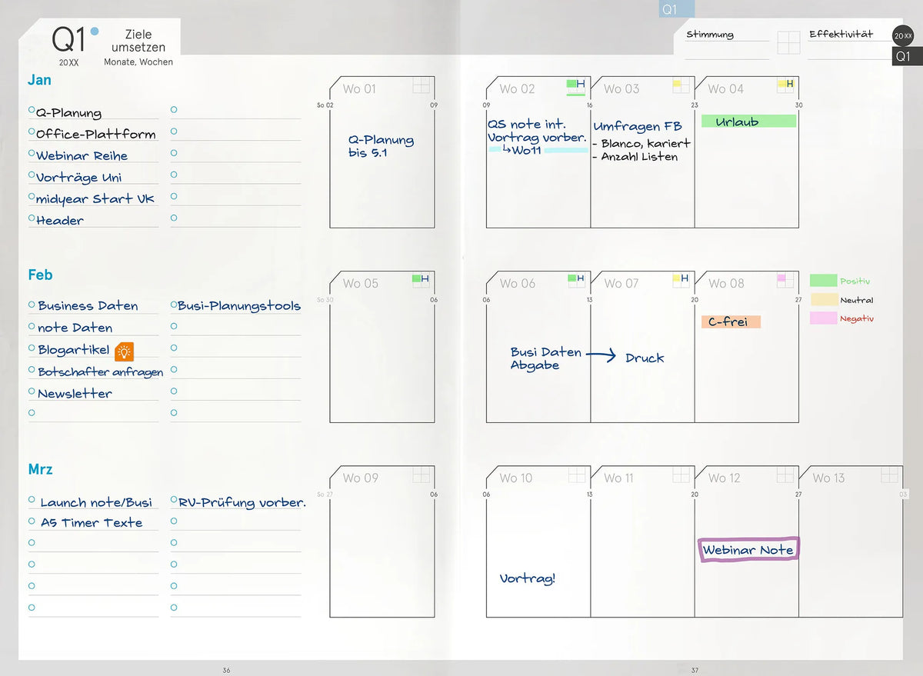Click the mood grid in the Wo 08 box
This screenshot has width=923, height=676.
click(785, 280)
